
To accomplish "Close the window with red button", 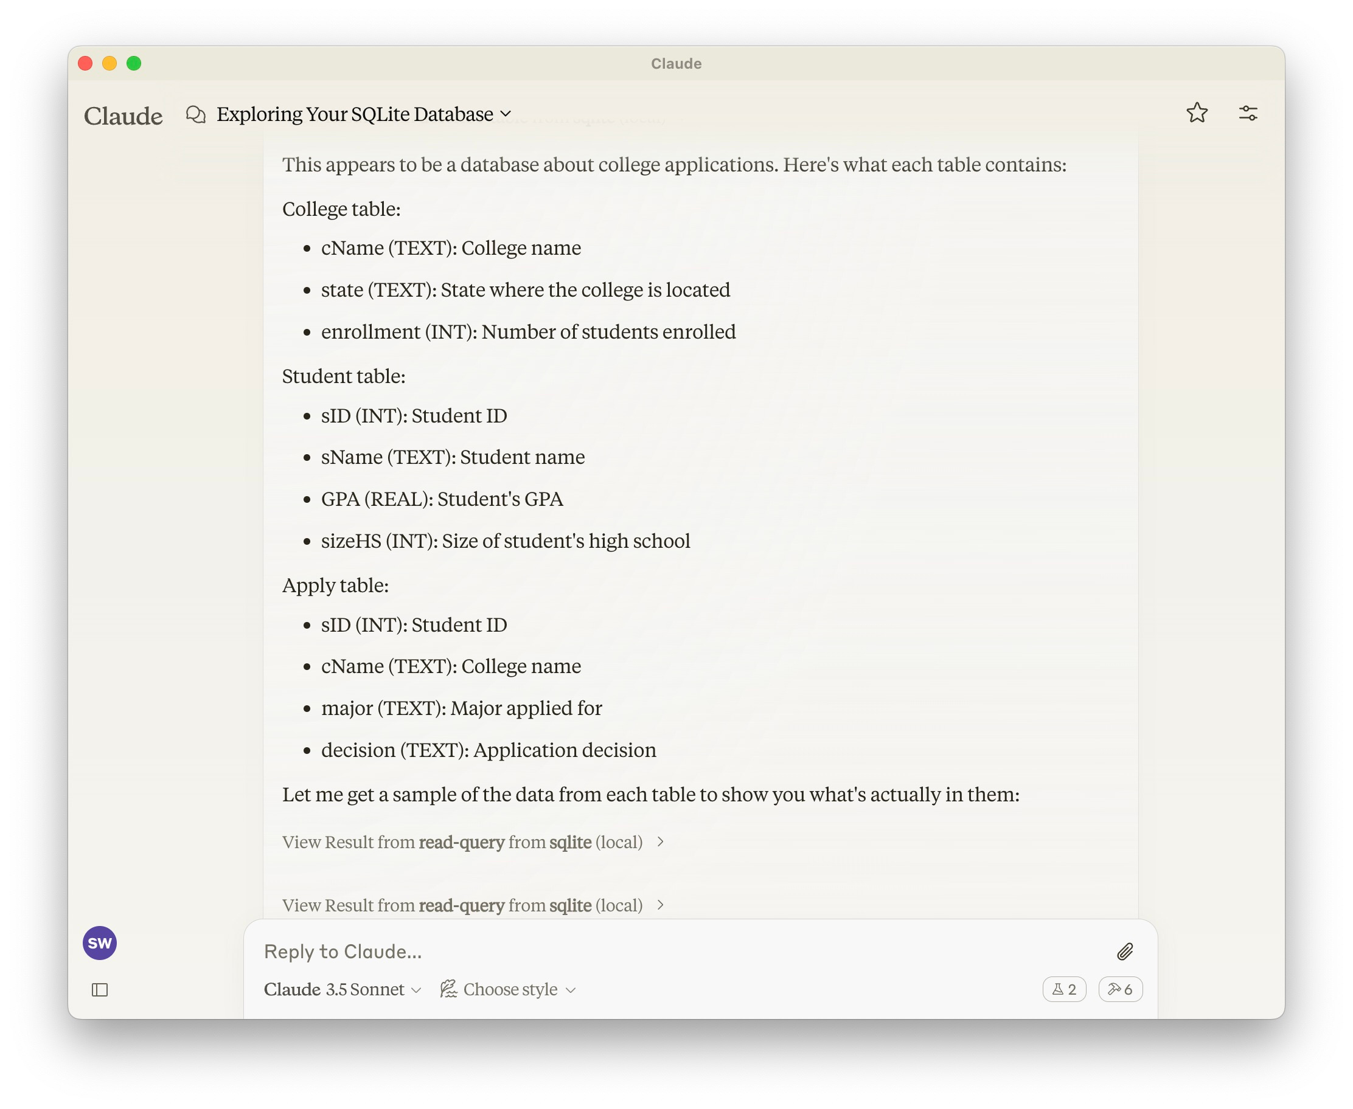I will pos(85,63).
